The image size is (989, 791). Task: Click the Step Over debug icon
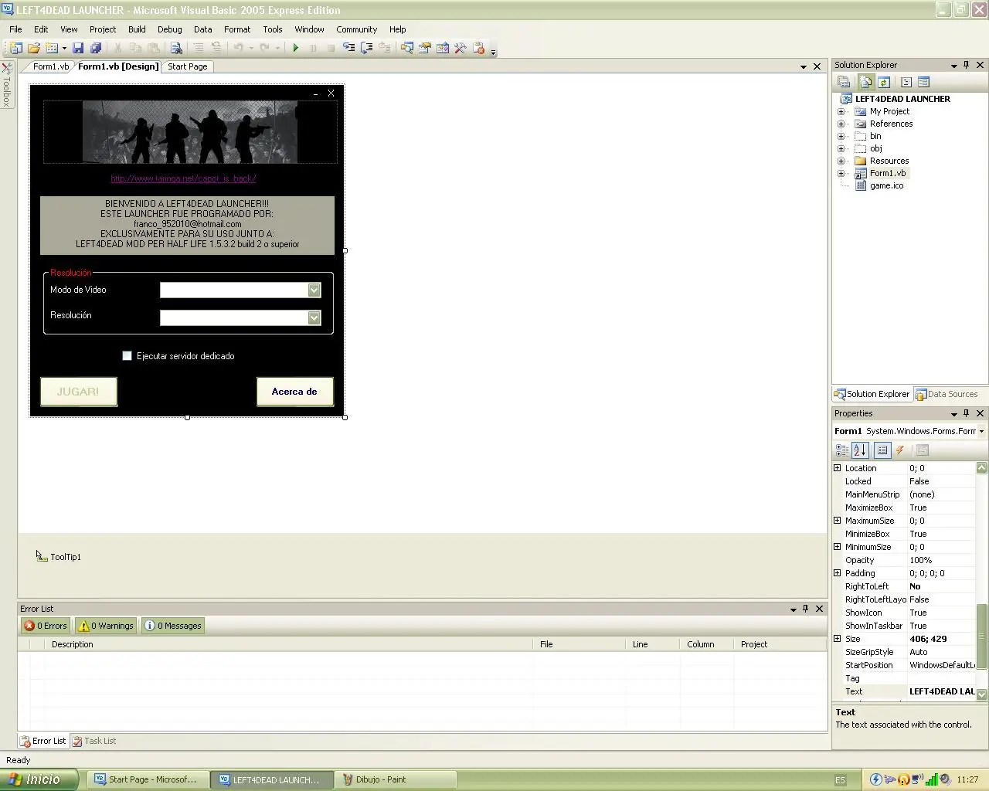[x=367, y=48]
